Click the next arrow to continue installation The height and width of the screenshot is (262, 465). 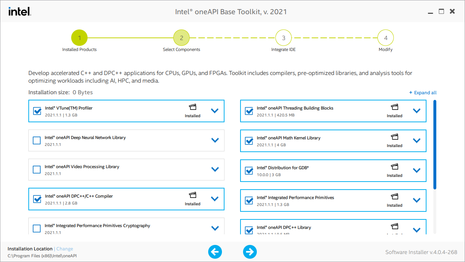tap(250, 252)
